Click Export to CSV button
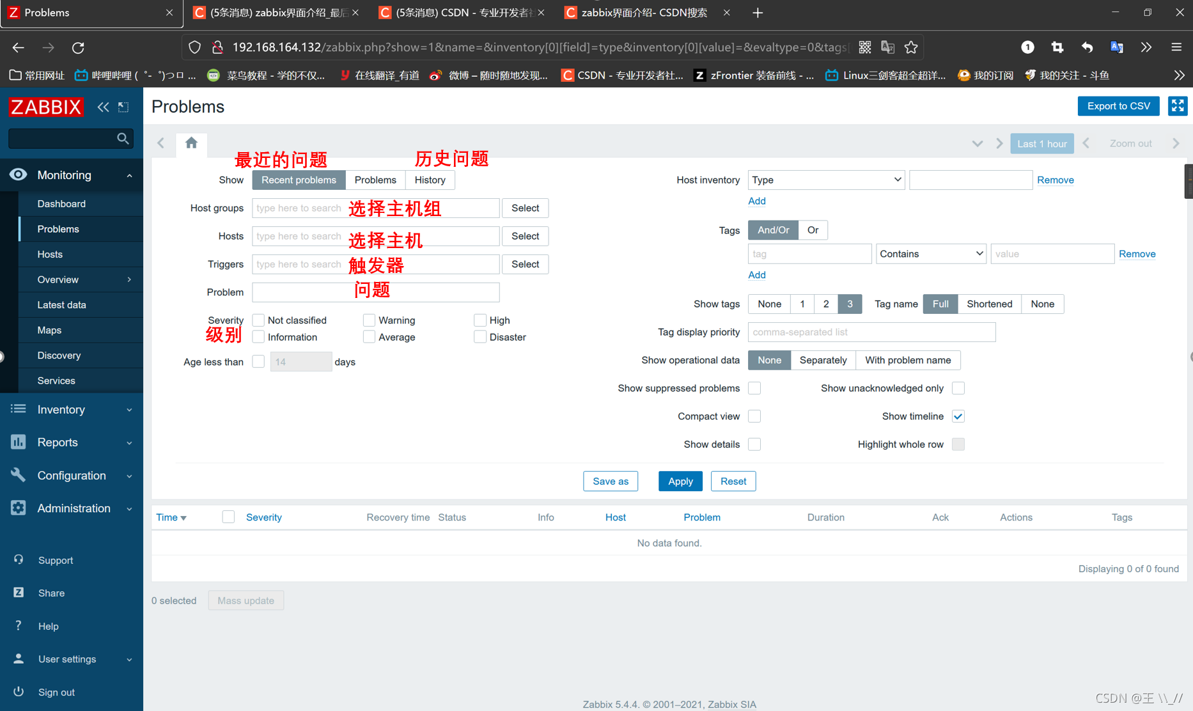Viewport: 1193px width, 711px height. [x=1118, y=106]
